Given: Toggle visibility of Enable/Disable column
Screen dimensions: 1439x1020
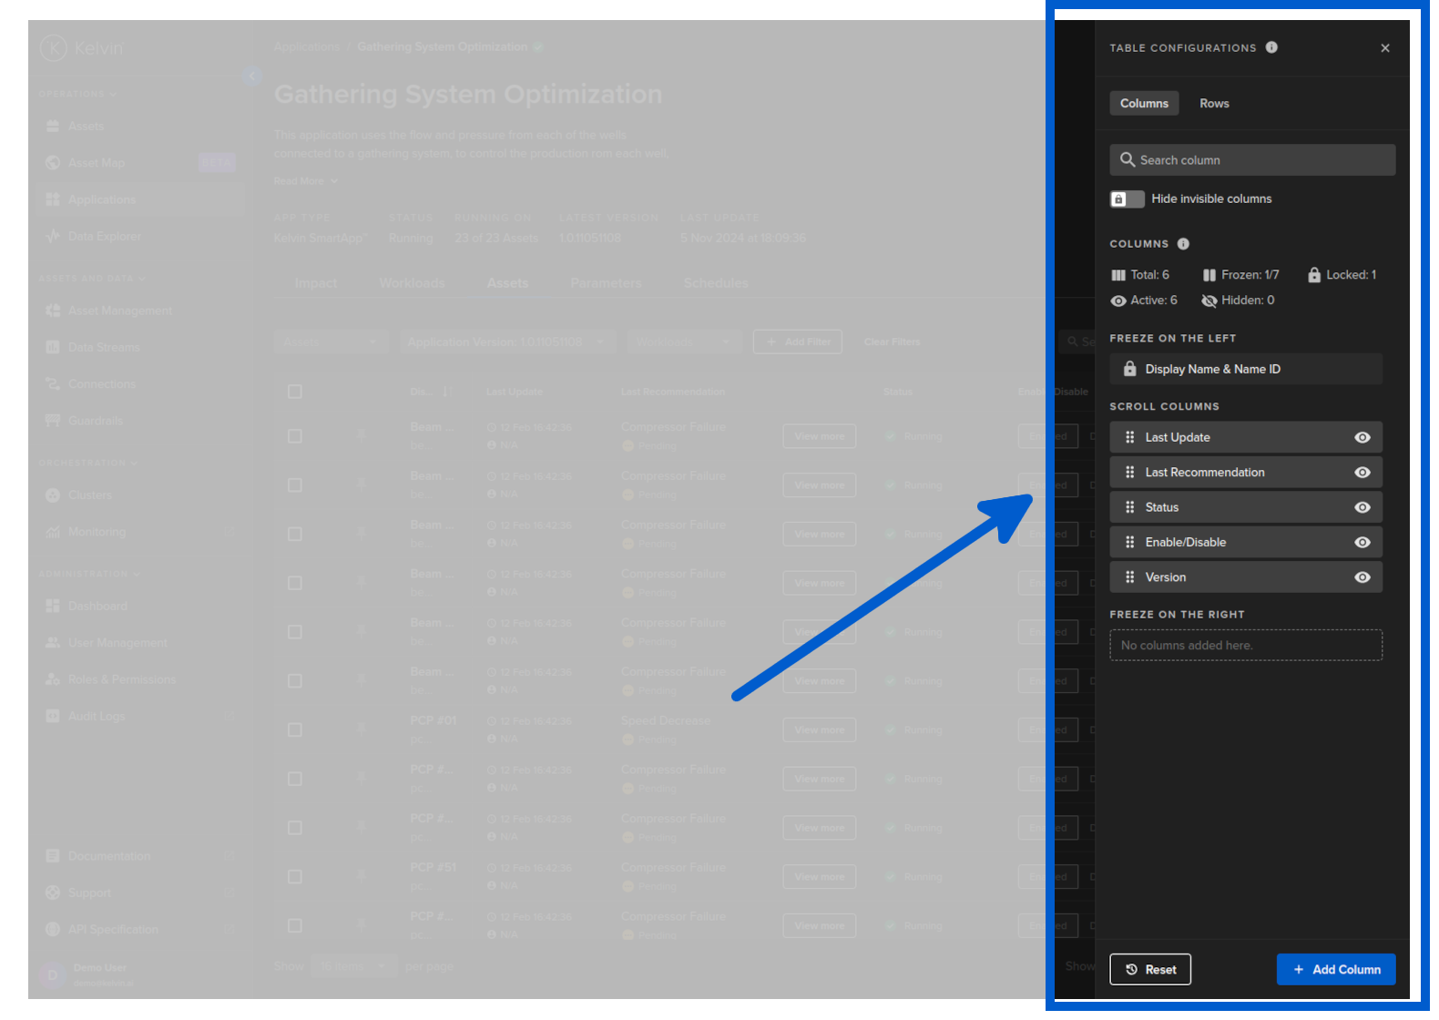Looking at the screenshot, I should pyautogui.click(x=1362, y=542).
